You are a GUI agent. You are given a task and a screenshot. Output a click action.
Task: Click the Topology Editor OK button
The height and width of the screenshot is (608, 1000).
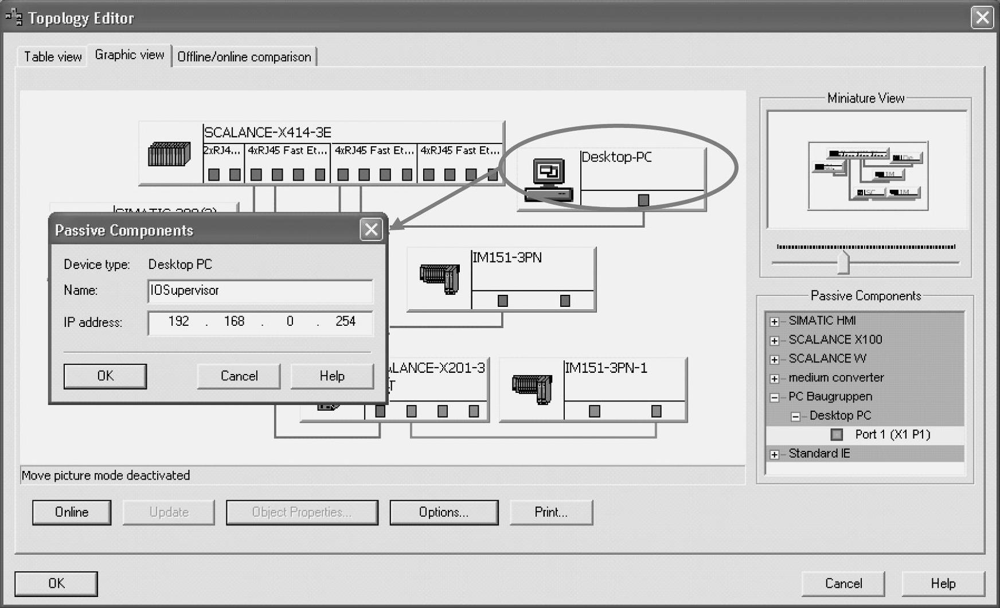(56, 584)
